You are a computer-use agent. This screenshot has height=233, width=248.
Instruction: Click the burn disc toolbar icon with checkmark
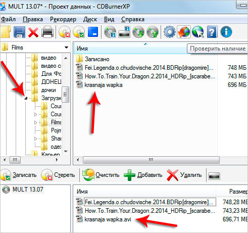79,32
